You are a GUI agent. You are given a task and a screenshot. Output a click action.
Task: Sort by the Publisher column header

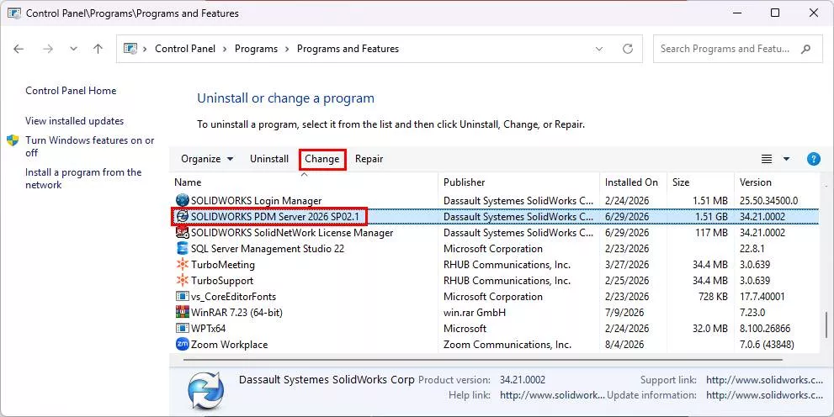[x=465, y=182]
